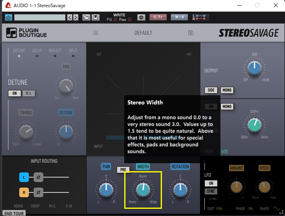Viewport: 285px width, 216px height.
Task: Toggle the PRE button
Action: tap(123, 170)
